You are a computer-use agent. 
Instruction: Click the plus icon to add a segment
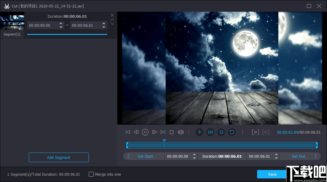[x=199, y=132]
